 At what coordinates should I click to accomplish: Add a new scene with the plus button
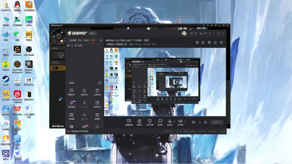point(101,40)
